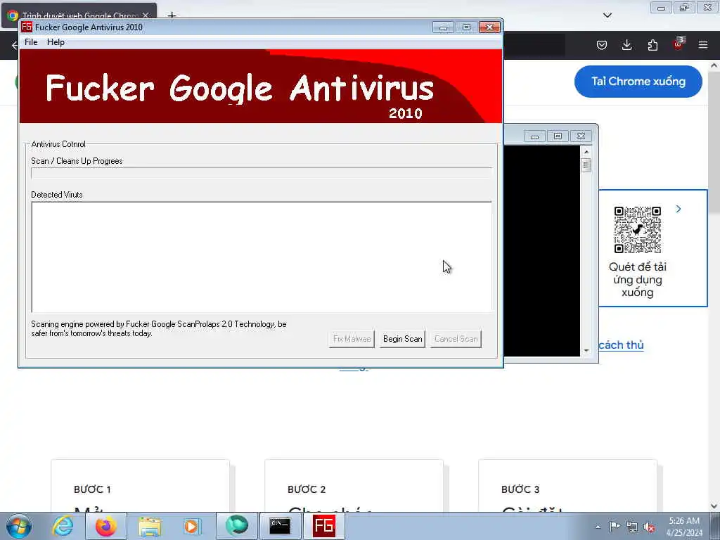Open Windows Explorer folder from taskbar

pyautogui.click(x=150, y=526)
